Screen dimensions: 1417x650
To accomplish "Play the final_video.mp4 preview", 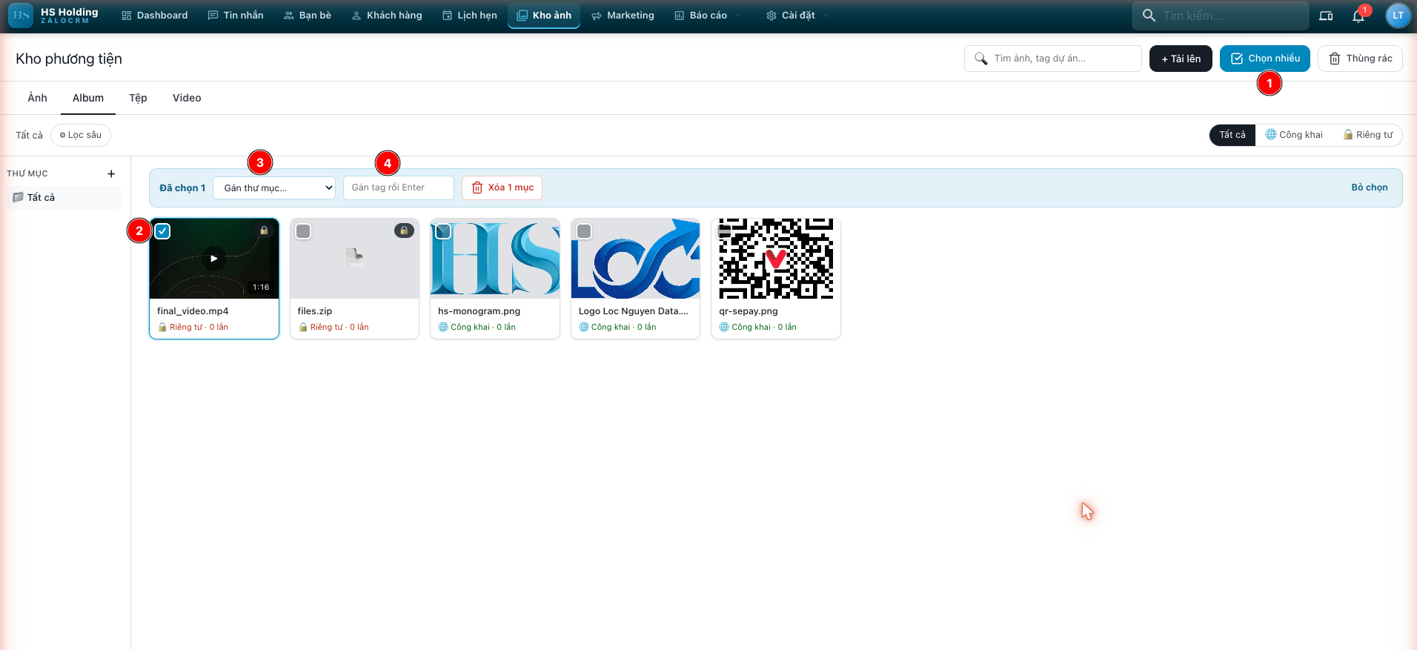I will pyautogui.click(x=214, y=259).
